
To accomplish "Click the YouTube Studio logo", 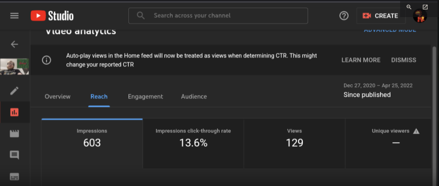I will (x=52, y=16).
